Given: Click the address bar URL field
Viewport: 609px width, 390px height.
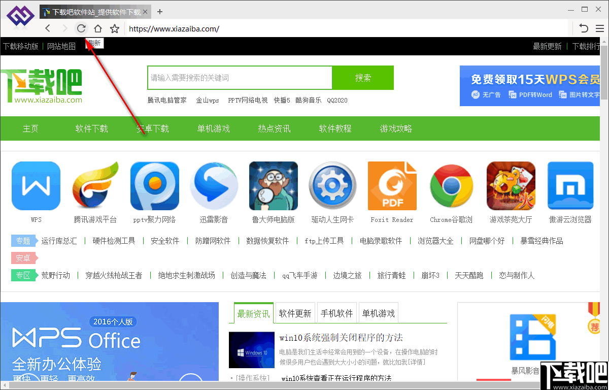Looking at the screenshot, I should [348, 29].
